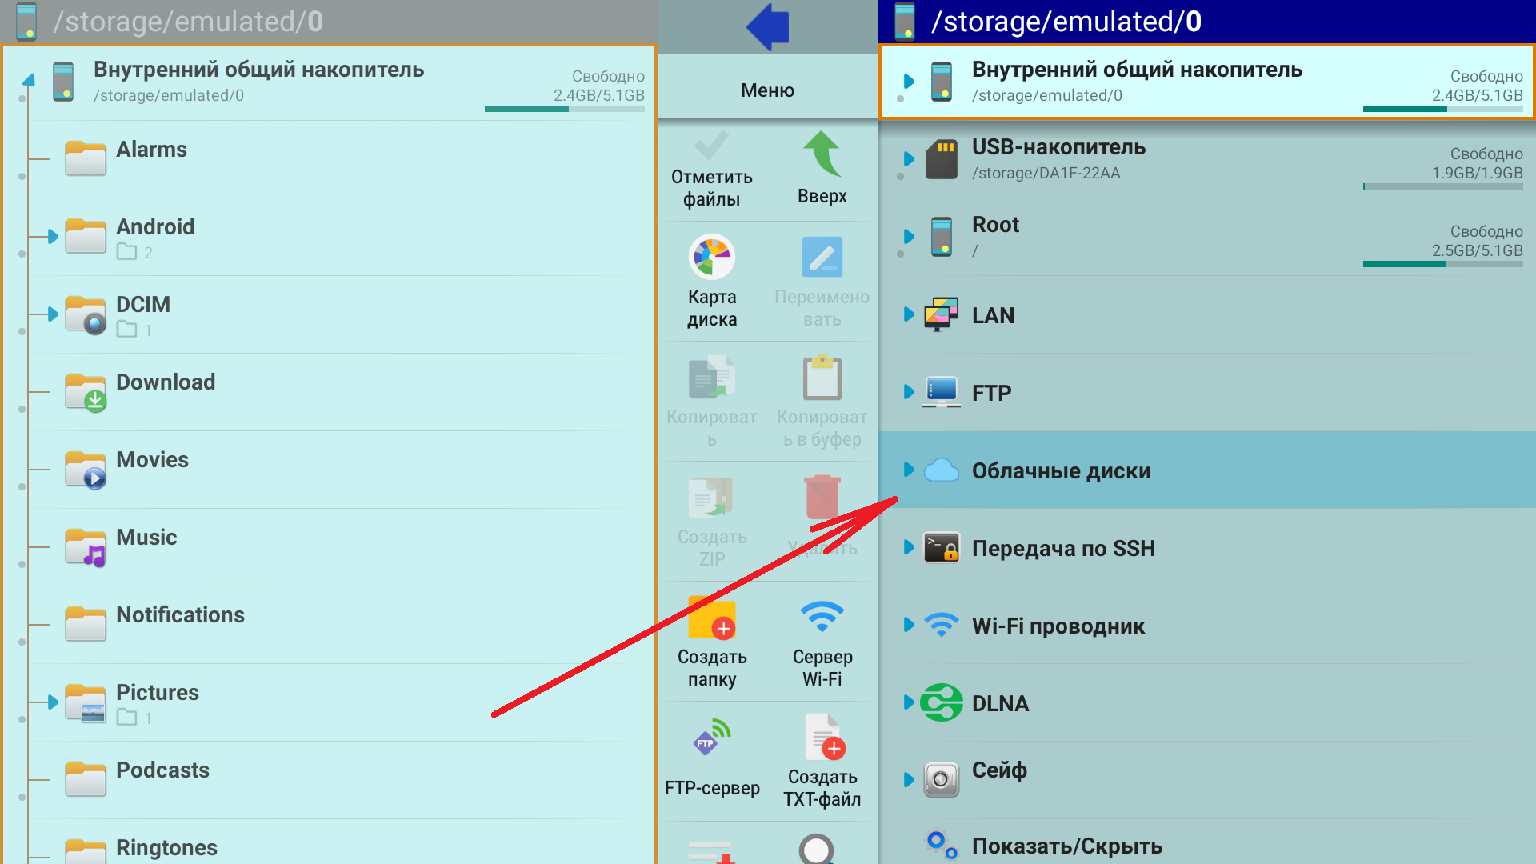This screenshot has height=864, width=1536.
Task: Open Карта диска pie chart icon
Action: point(712,257)
